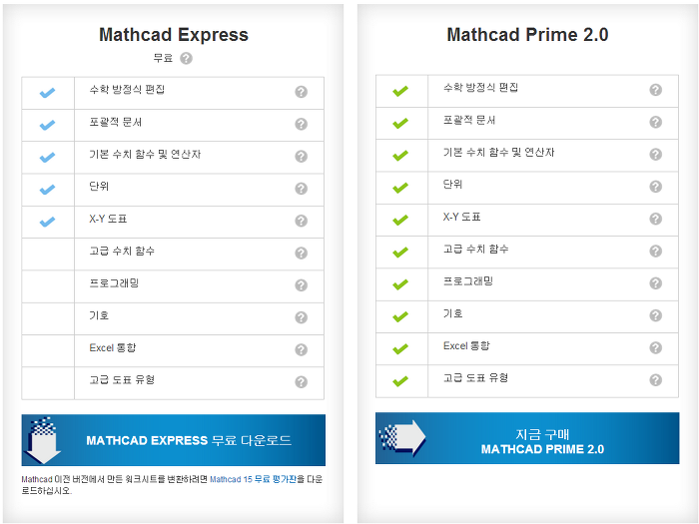Viewport: 699px width, 524px height.
Task: Click blue checkmark beside X-Y 도표 in Express
Action: coord(47,222)
